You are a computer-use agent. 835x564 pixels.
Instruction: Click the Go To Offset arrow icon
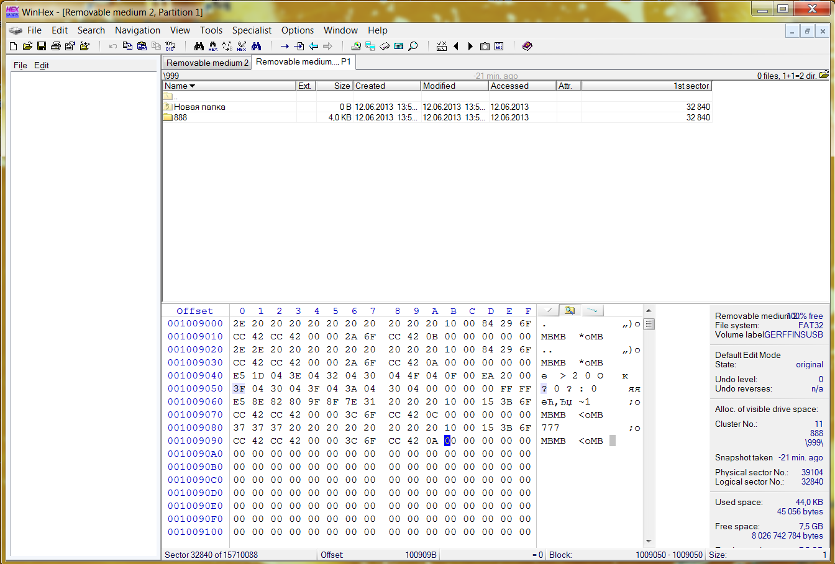[285, 46]
